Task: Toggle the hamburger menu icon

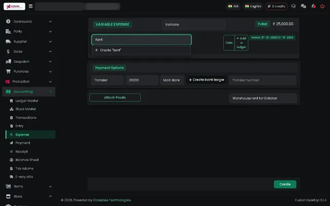Action: [x=31, y=6]
